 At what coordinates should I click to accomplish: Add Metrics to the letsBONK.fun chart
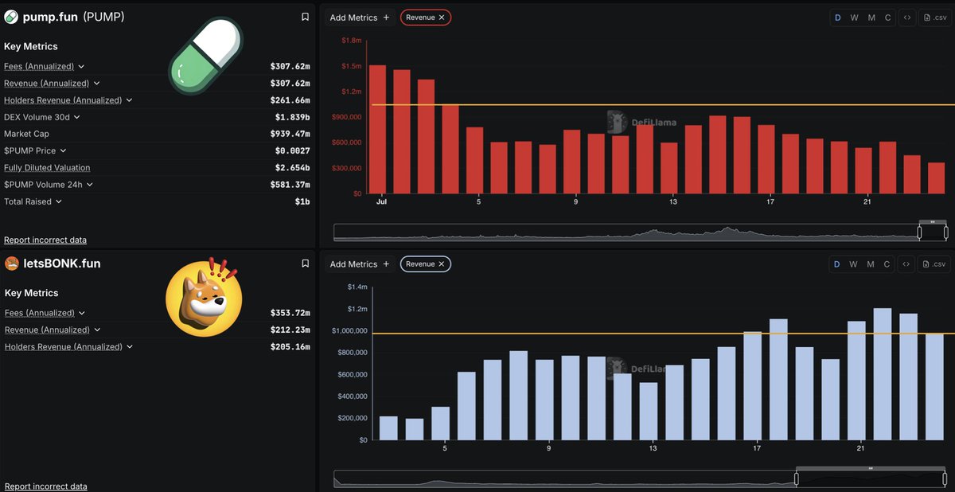tap(360, 264)
